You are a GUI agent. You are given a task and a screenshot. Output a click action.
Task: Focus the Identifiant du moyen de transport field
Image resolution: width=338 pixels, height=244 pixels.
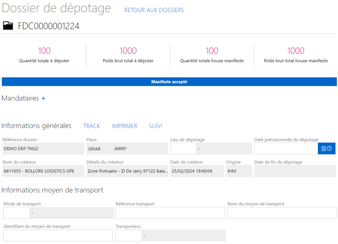58,236
